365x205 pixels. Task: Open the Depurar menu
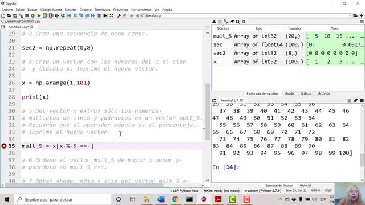pos(86,10)
